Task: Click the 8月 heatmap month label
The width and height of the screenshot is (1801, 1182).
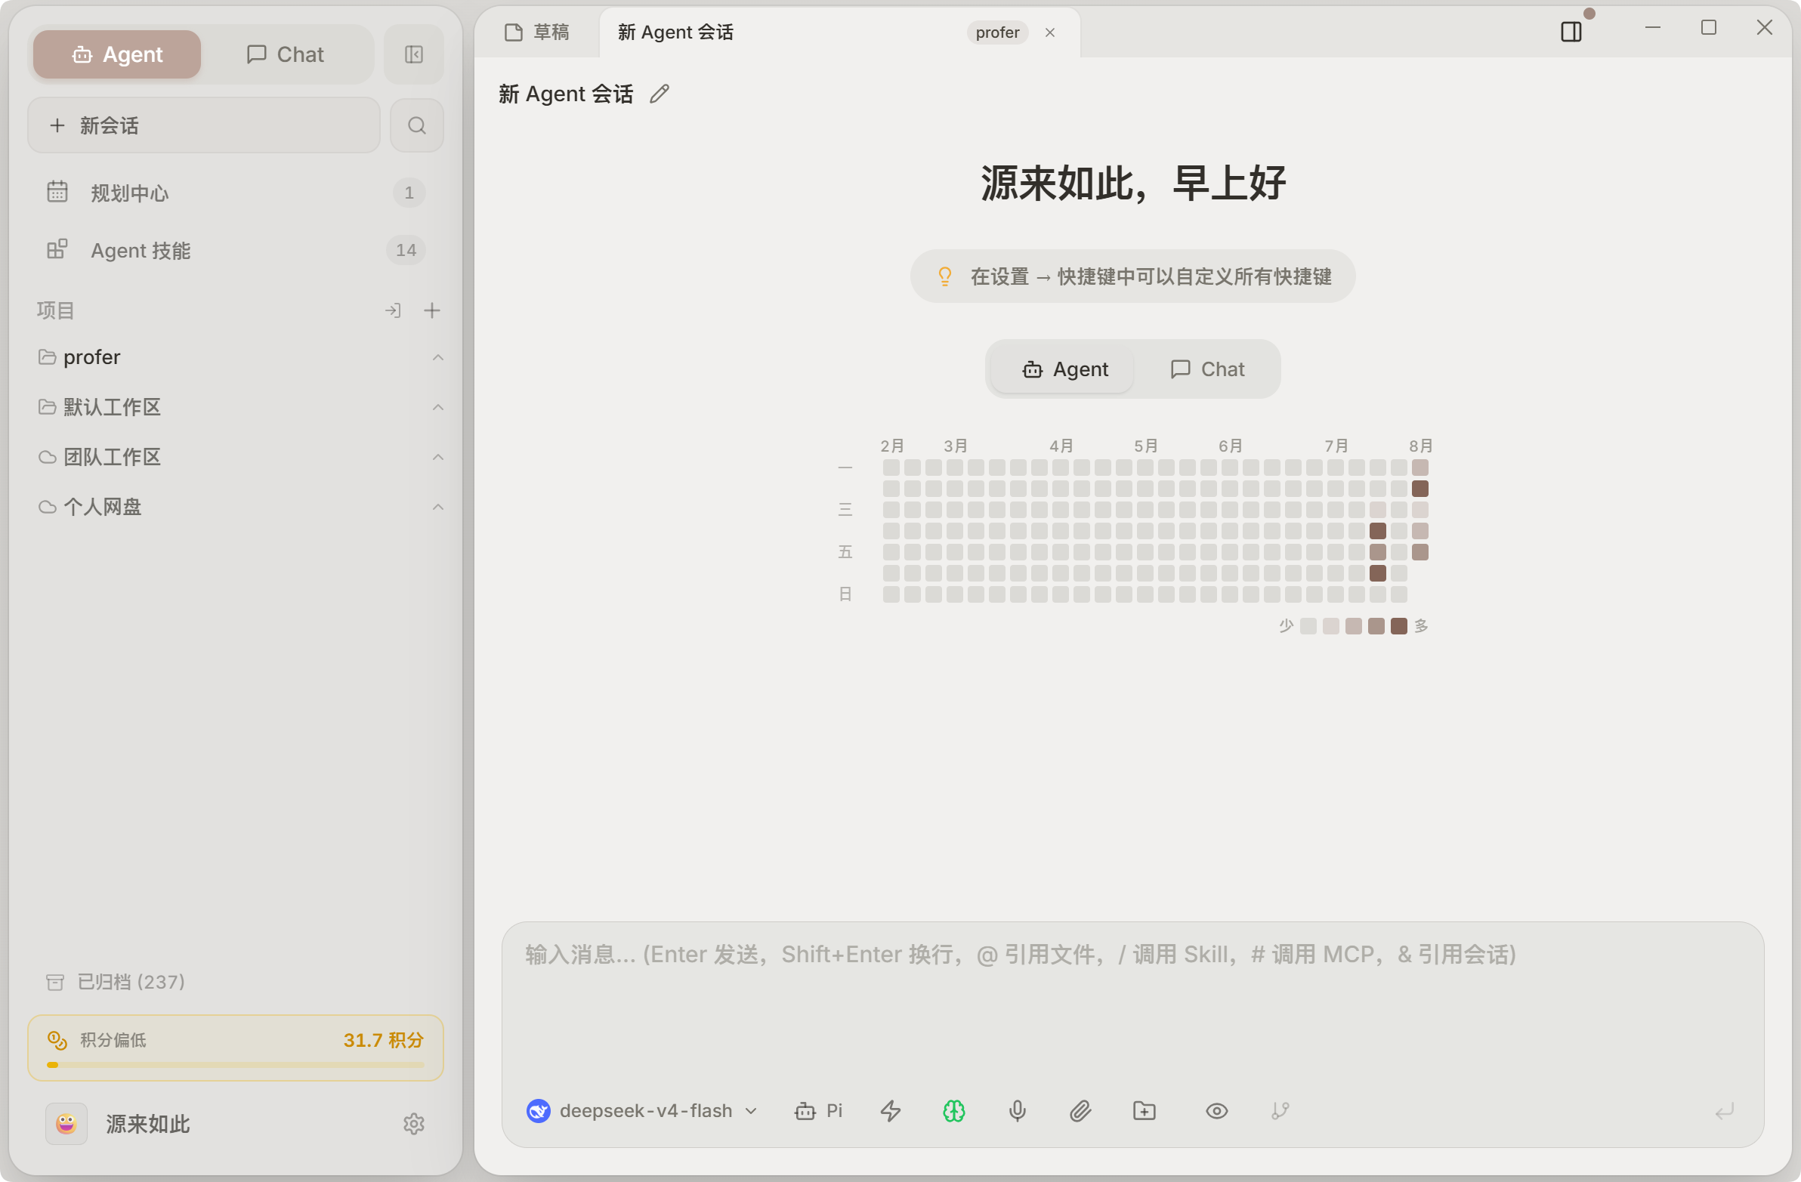Action: coord(1420,446)
